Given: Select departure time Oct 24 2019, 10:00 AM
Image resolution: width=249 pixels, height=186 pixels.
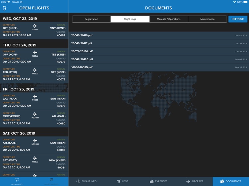Looking at the screenshot, I should (17, 62).
